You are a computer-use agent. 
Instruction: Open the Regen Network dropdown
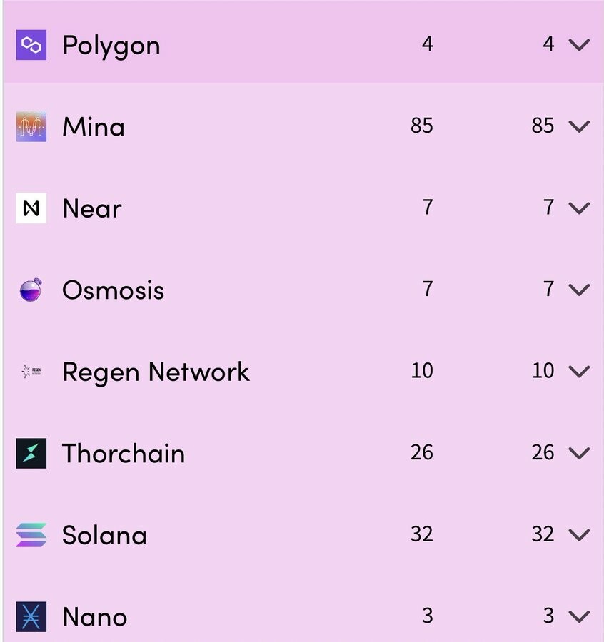(x=578, y=371)
